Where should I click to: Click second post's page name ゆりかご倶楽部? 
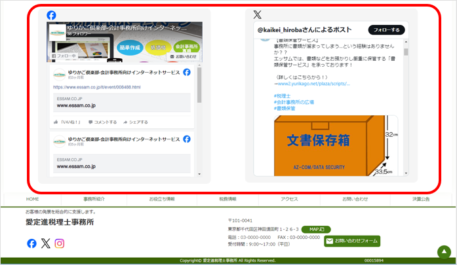coord(124,139)
